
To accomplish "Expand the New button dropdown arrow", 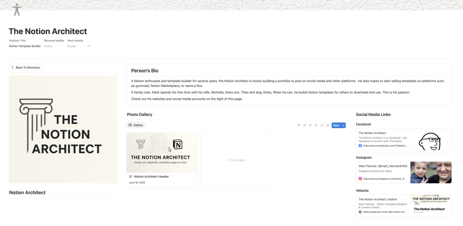I will tap(343, 125).
